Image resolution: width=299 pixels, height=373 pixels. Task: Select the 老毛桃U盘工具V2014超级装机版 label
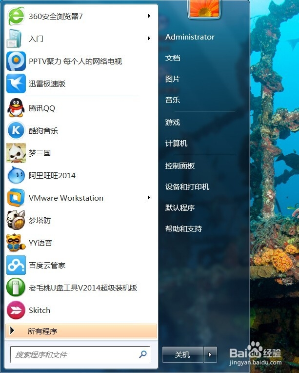tap(83, 288)
